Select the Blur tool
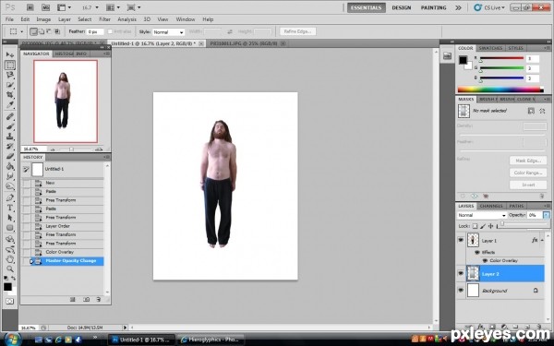554x346 pixels. tap(10, 176)
